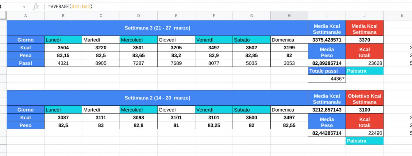Click the Passi row label
This screenshot has height=156, width=412.
(x=25, y=63)
